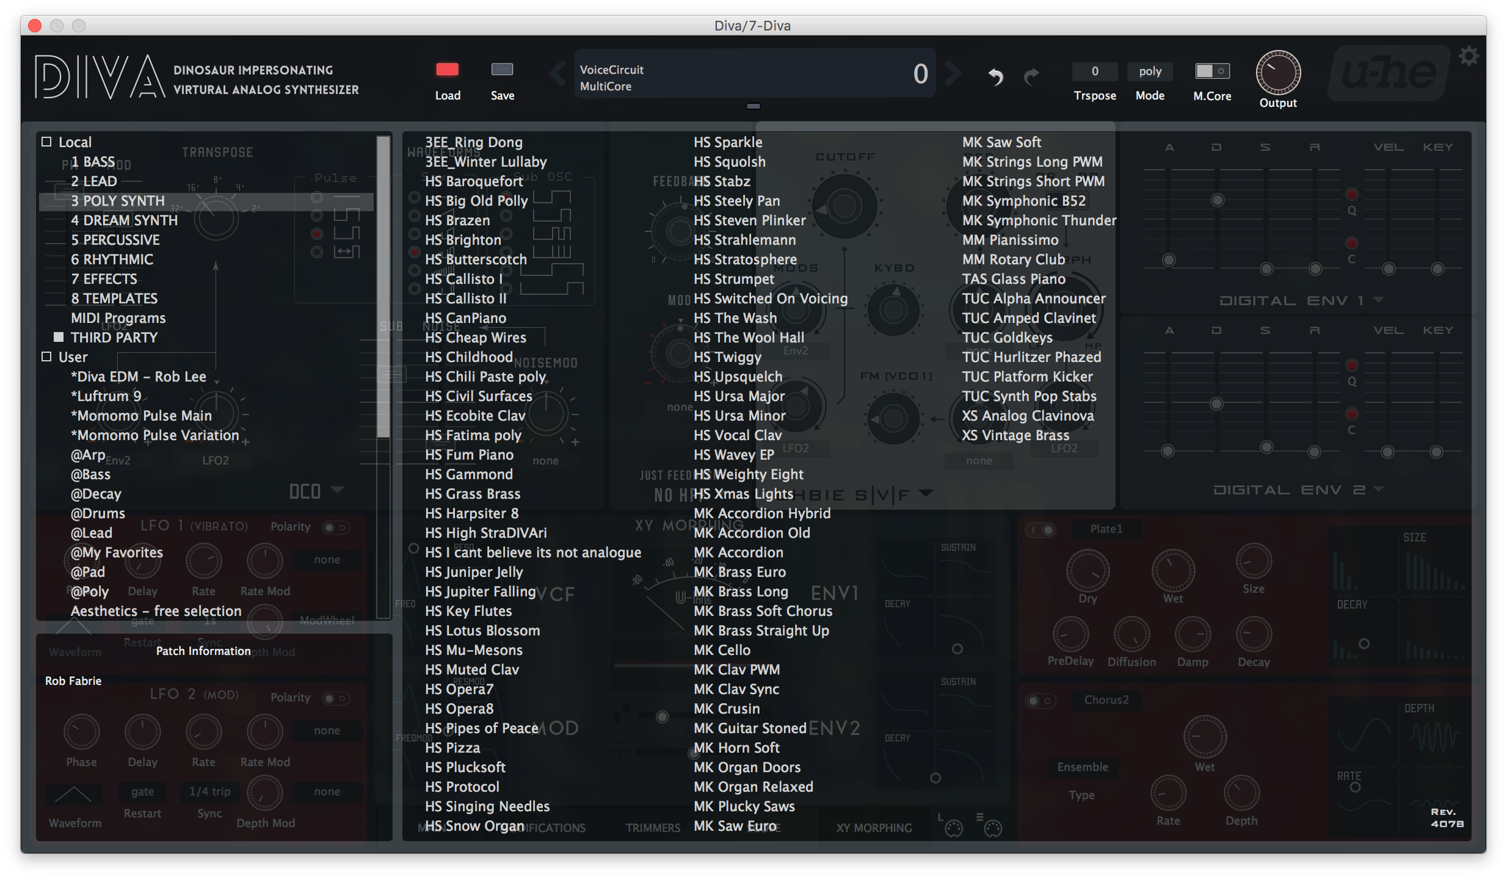Open LFO 2 Sync 1/4 trip selector
Screen dimensions: 1507x879
click(x=209, y=792)
